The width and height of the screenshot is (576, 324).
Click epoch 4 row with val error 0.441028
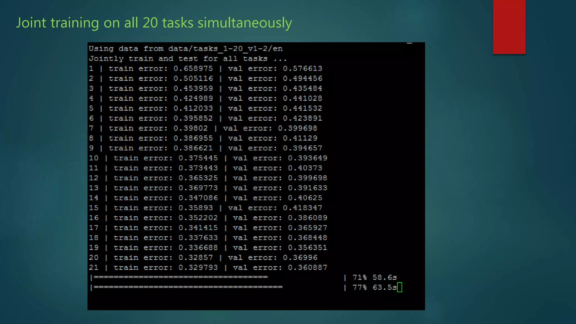pyautogui.click(x=206, y=98)
